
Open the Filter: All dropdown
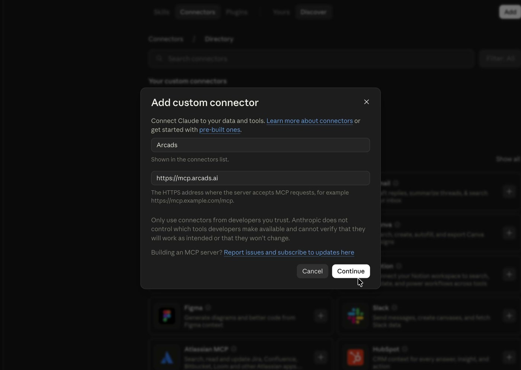pos(500,58)
